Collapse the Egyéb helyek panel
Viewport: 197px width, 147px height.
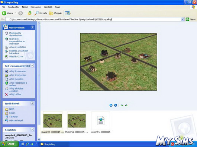coord(32,103)
